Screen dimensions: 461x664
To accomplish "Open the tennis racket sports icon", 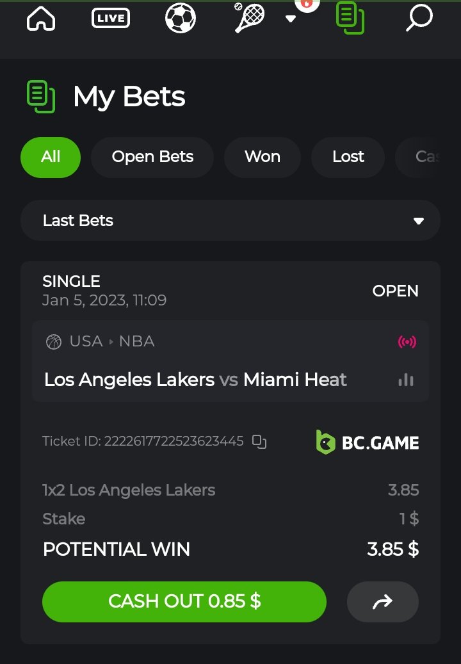I will click(248, 18).
